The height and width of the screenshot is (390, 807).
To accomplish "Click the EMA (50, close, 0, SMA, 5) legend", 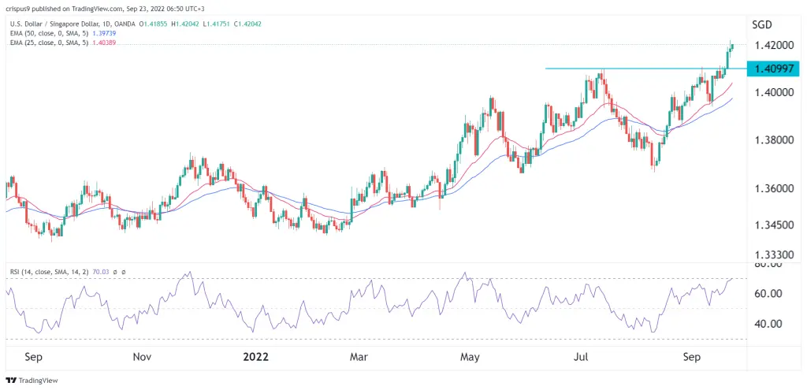I will click(47, 33).
